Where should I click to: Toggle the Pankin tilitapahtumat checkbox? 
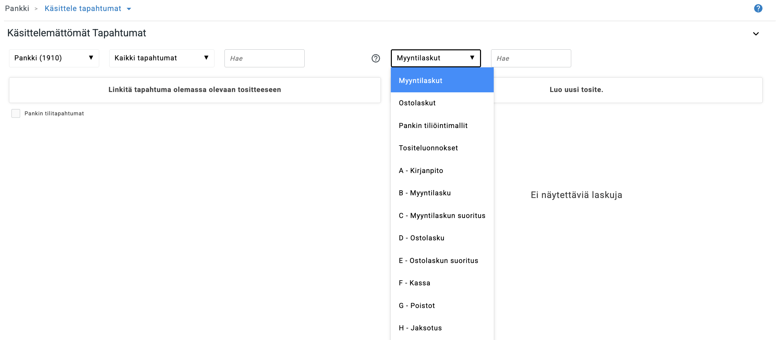tap(16, 113)
